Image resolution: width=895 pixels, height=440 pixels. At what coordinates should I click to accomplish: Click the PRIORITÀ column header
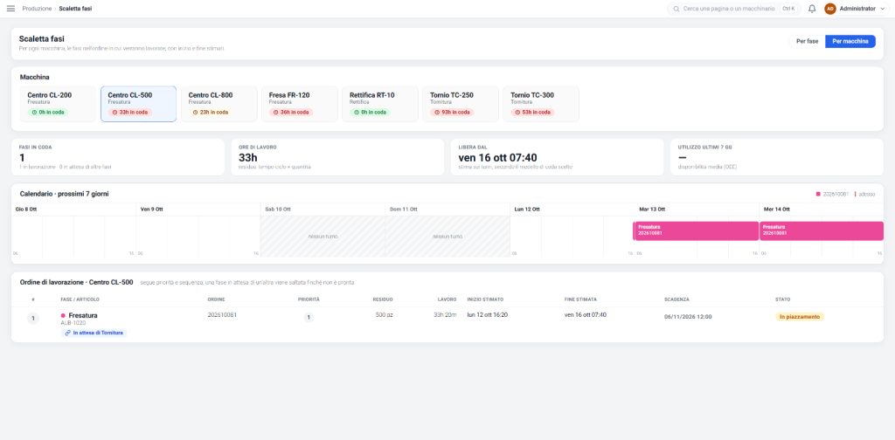click(309, 299)
